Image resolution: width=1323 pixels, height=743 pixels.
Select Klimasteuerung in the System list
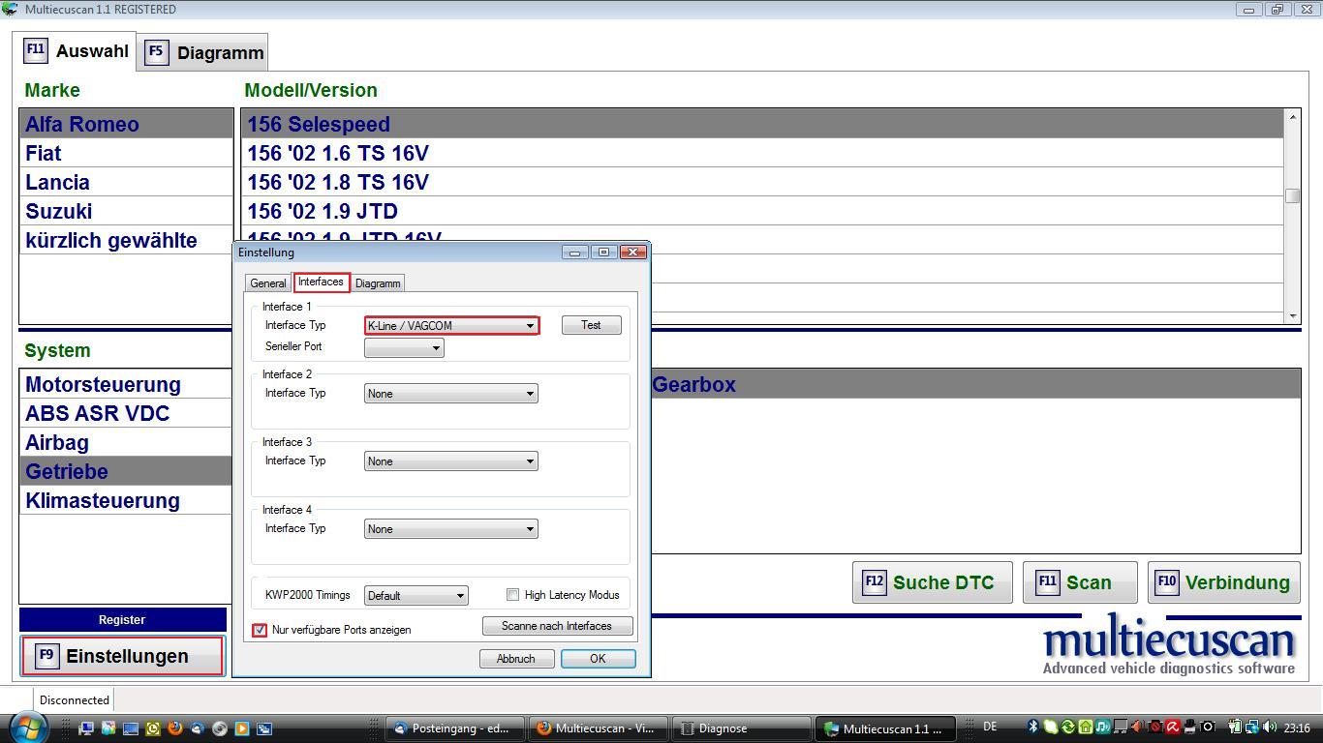126,501
